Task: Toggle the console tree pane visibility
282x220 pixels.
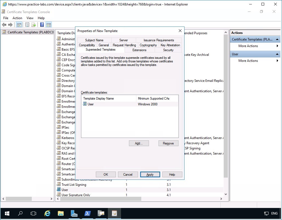Action: click(x=19, y=25)
